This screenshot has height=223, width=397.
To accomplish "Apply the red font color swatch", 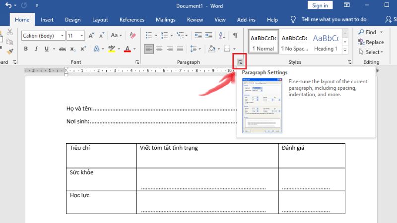I will (x=128, y=49).
